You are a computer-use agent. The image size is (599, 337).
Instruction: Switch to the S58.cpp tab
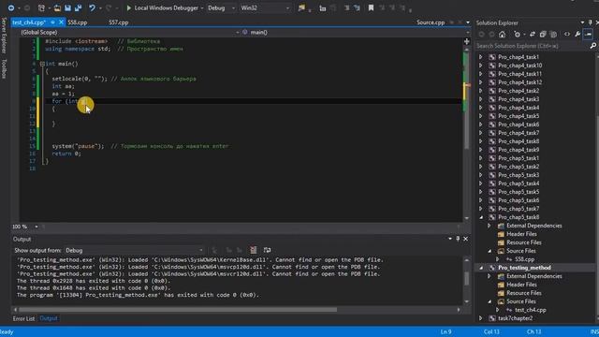77,22
